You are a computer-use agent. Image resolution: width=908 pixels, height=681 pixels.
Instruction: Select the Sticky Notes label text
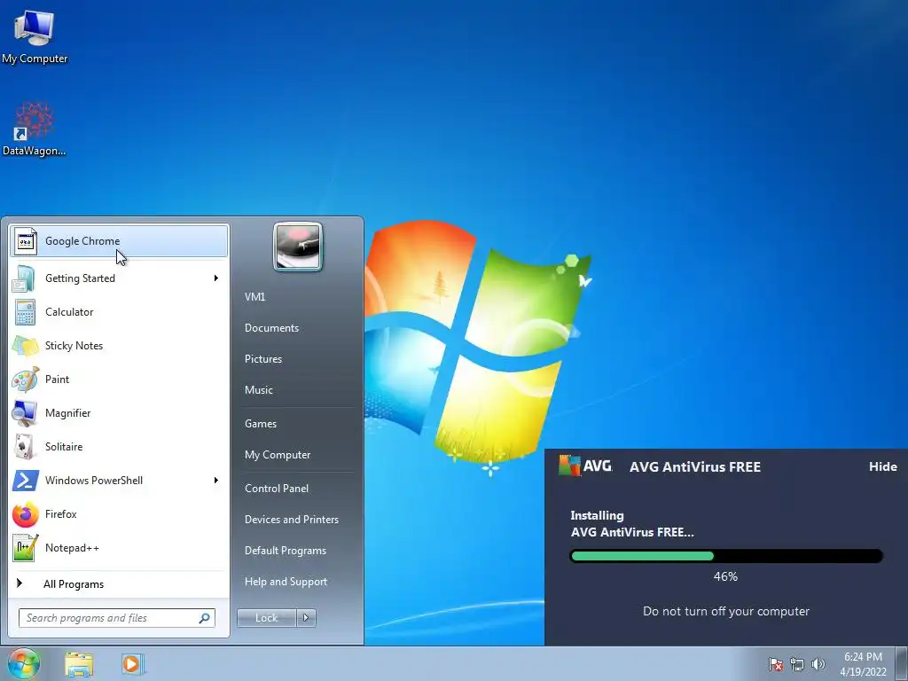click(74, 346)
